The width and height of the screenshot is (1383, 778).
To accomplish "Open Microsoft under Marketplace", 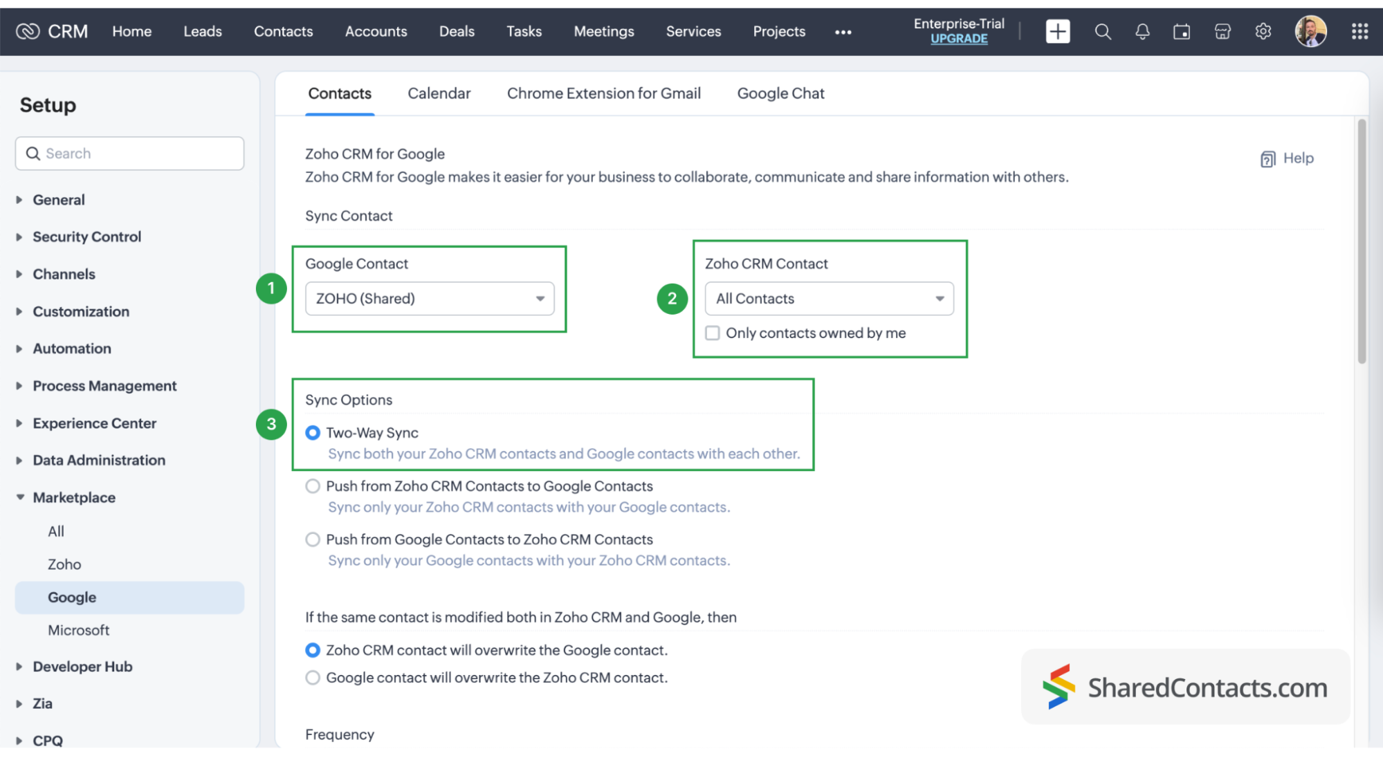I will click(x=78, y=630).
